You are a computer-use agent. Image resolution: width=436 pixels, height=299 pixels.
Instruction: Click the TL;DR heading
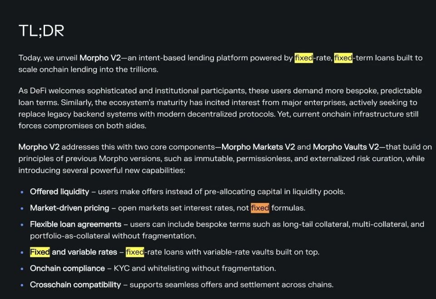[x=41, y=31]
